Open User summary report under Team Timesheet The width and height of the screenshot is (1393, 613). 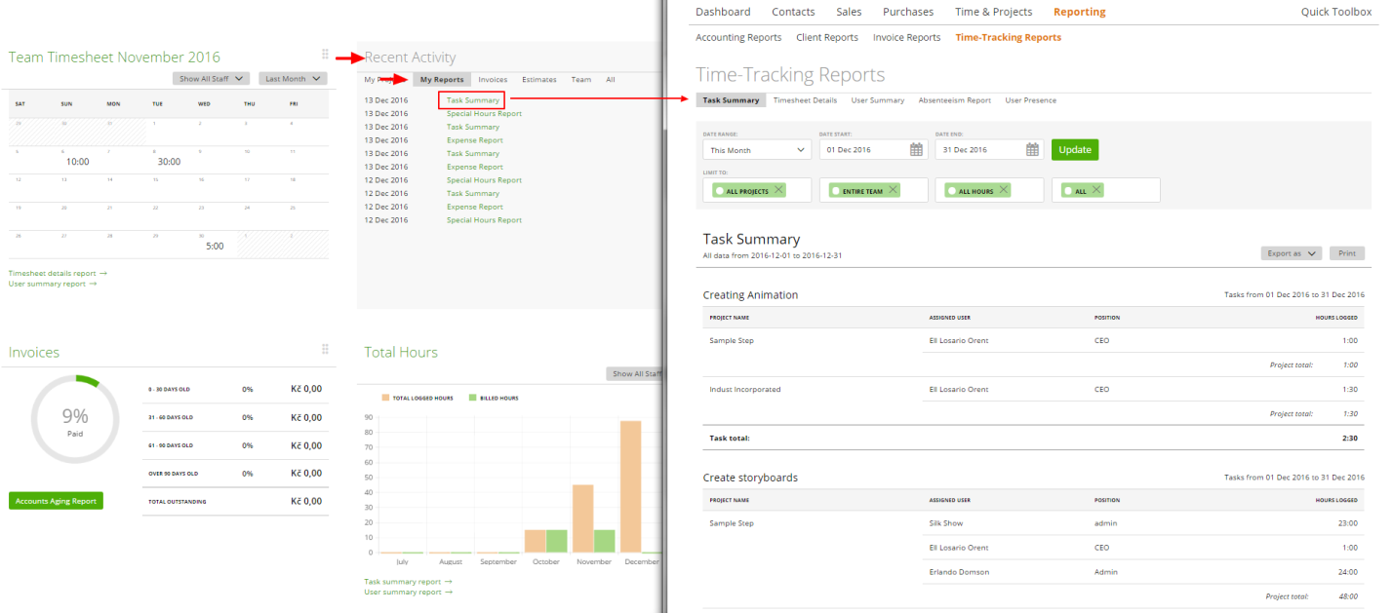click(47, 284)
